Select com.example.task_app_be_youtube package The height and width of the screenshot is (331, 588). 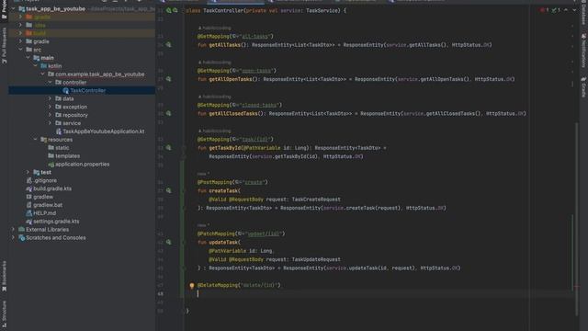pyautogui.click(x=100, y=74)
